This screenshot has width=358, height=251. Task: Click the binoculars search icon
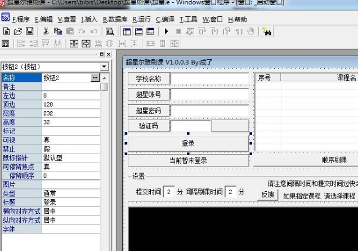tap(267, 32)
